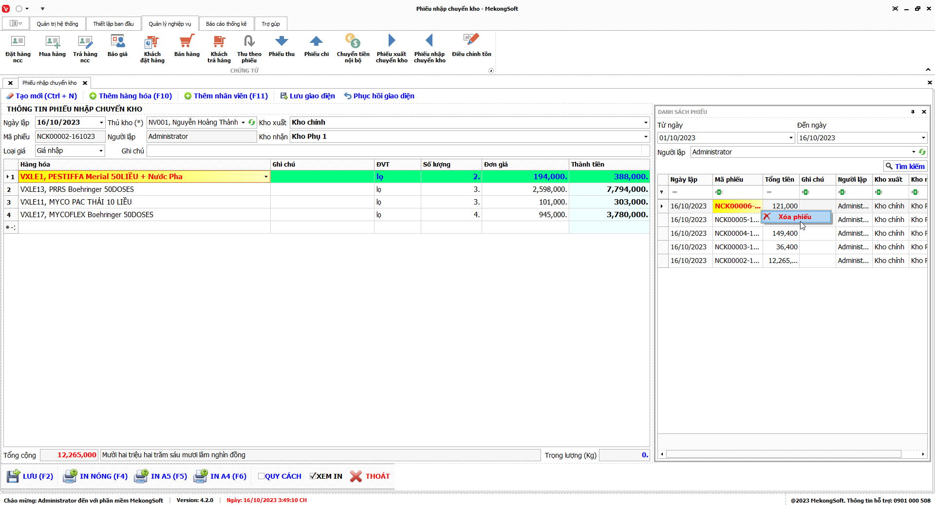Image resolution: width=935 pixels, height=505 pixels.
Task: Click the LƯU (F2) save button
Action: point(30,476)
